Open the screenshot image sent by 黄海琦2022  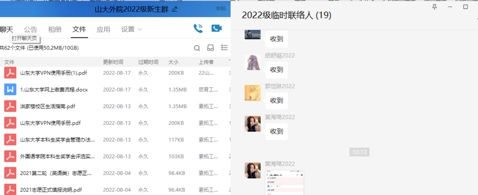pyautogui.click(x=285, y=182)
